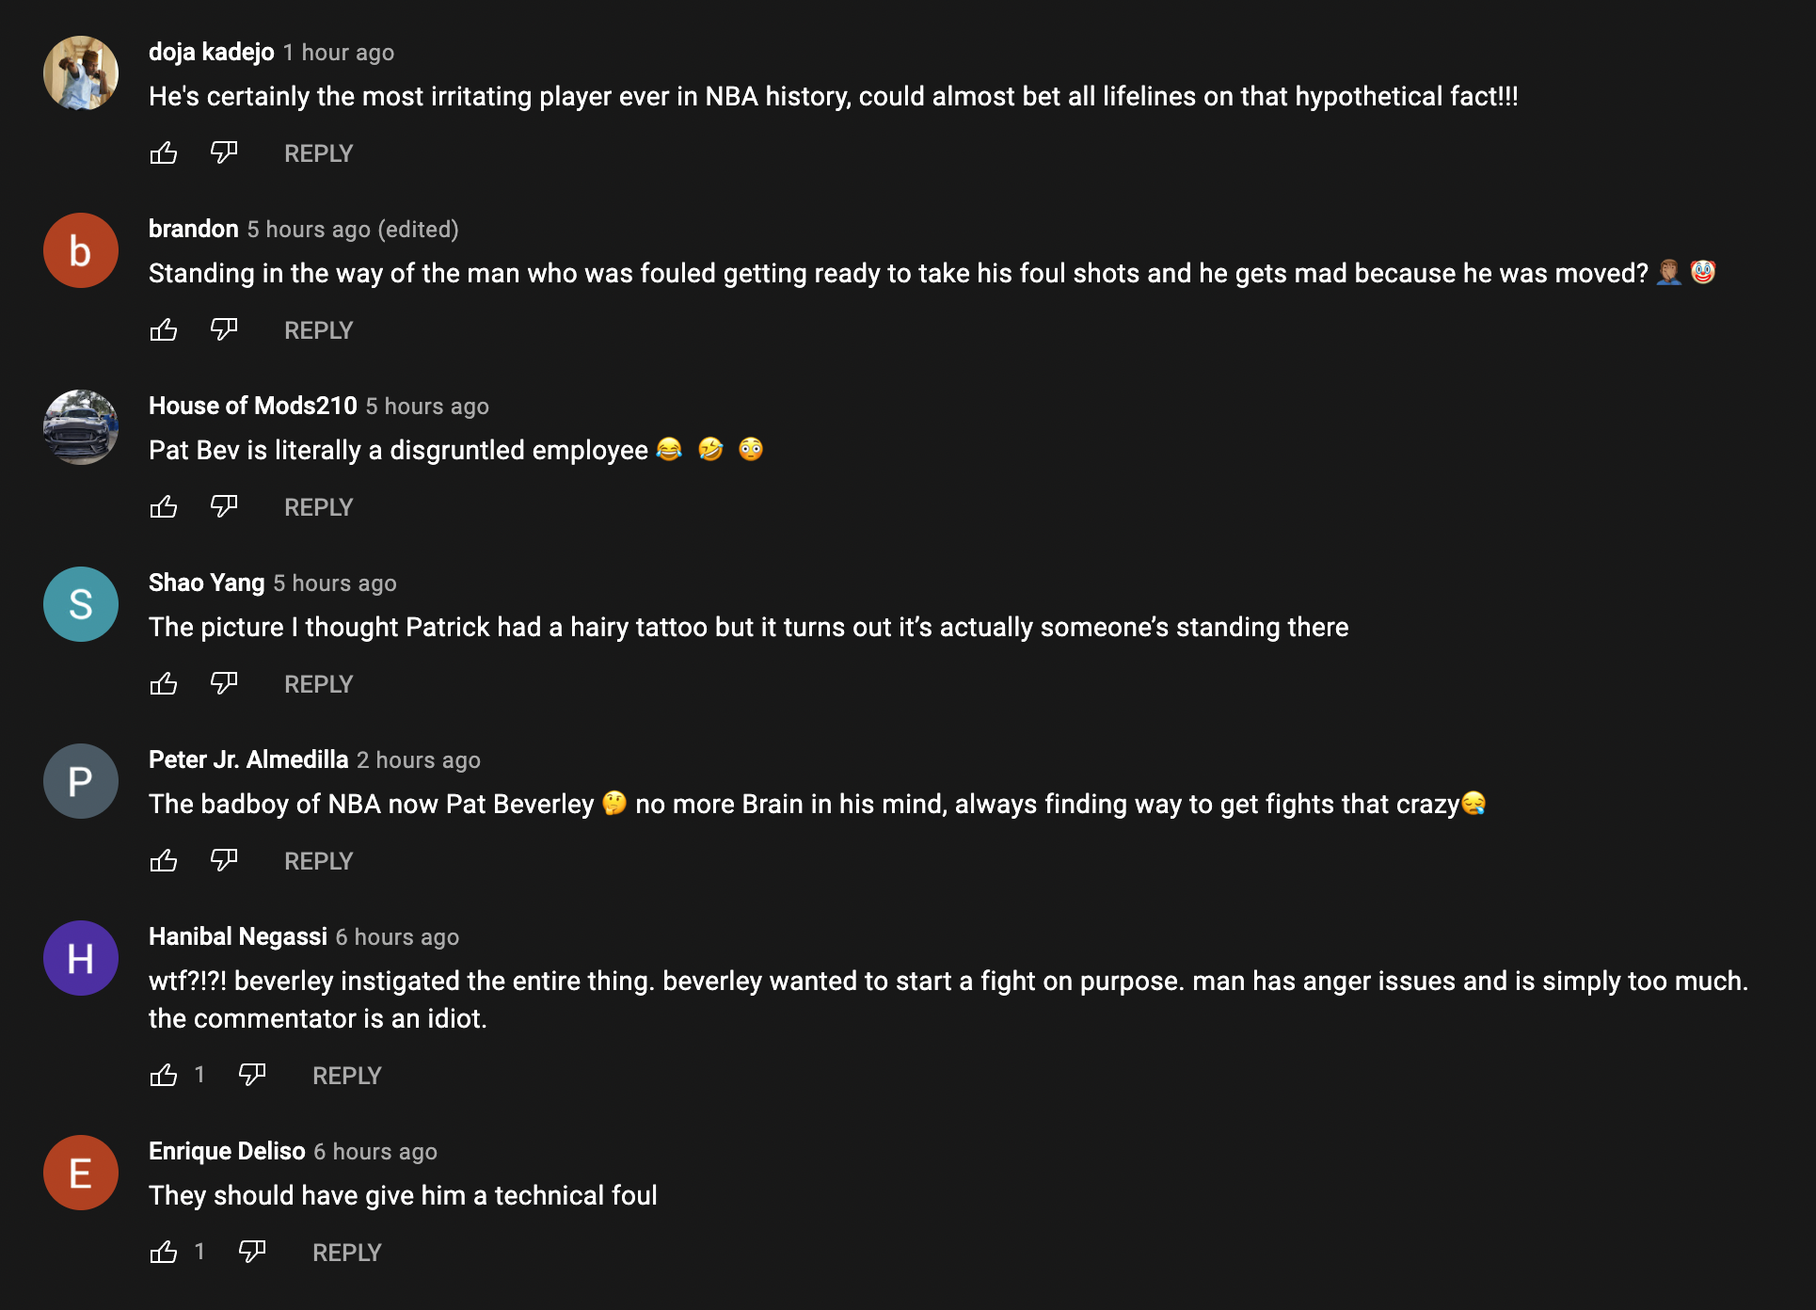The height and width of the screenshot is (1310, 1816).
Task: Like Hanibal Negassi's comment
Action: tap(164, 1075)
